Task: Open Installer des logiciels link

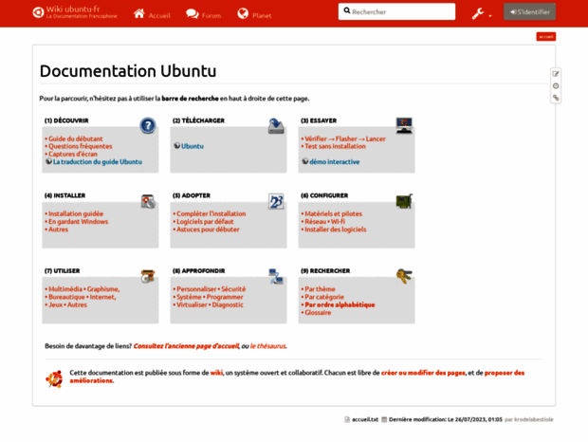Action: click(x=335, y=230)
